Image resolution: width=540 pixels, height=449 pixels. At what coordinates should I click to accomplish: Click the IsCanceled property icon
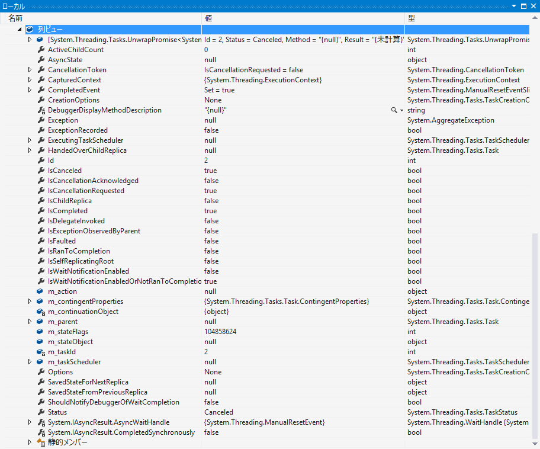[41, 171]
